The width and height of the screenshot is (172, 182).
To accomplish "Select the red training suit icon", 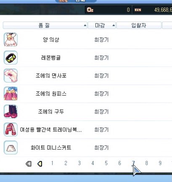I will (x=11, y=129).
